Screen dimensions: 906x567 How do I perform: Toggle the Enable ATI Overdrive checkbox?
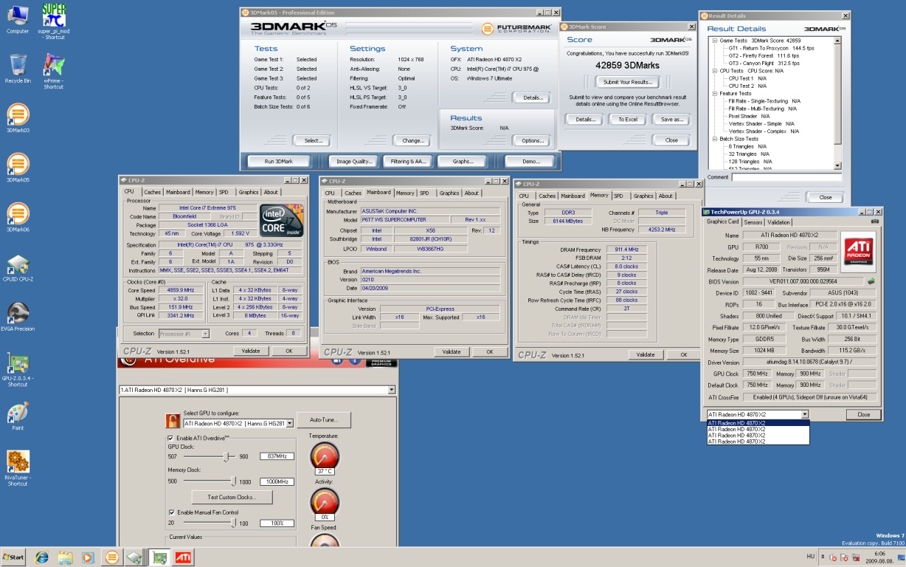(x=171, y=438)
